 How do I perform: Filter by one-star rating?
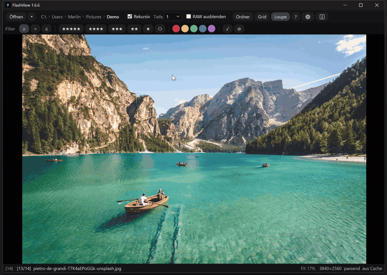pos(148,29)
